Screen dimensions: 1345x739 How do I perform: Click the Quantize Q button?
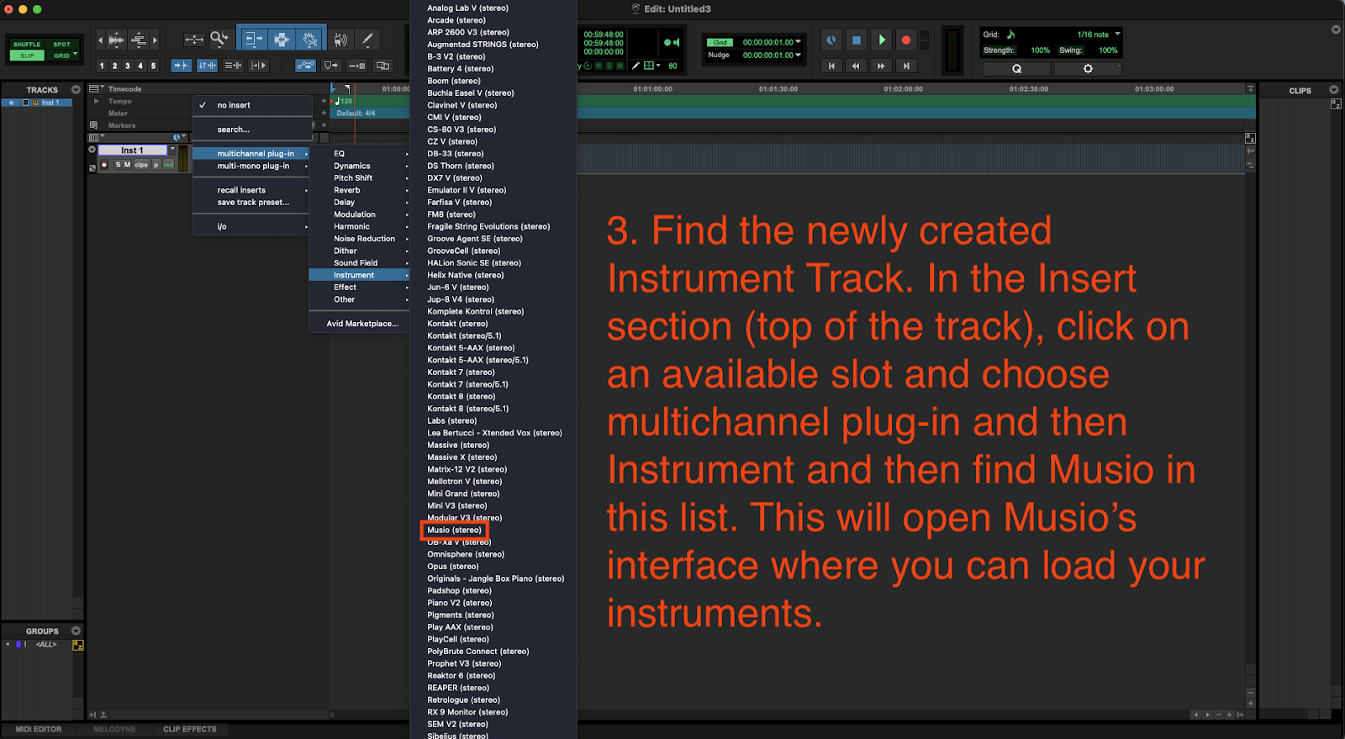pos(1017,69)
